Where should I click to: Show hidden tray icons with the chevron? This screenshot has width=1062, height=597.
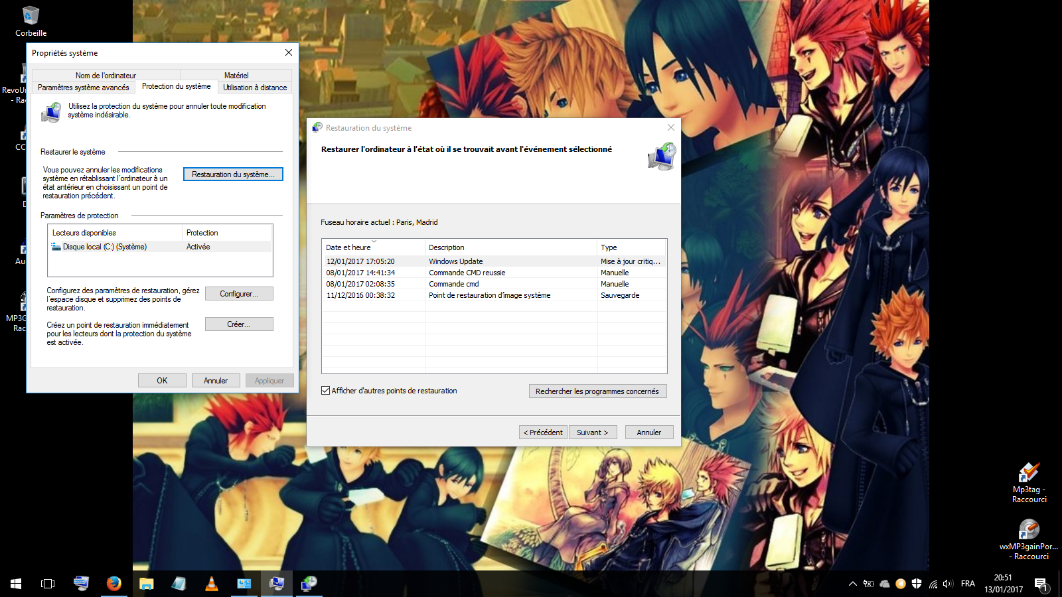click(852, 584)
